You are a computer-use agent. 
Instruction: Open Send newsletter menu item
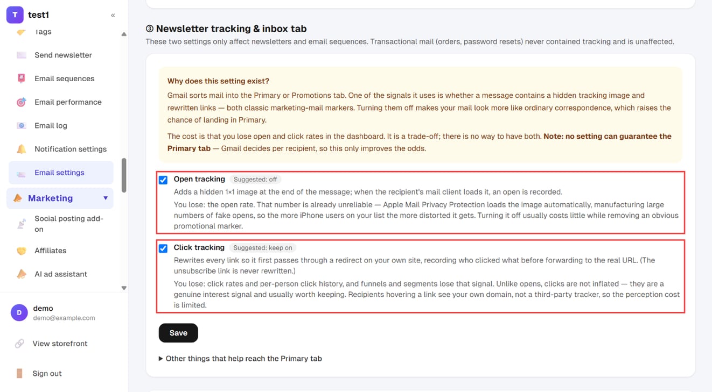[x=61, y=55]
